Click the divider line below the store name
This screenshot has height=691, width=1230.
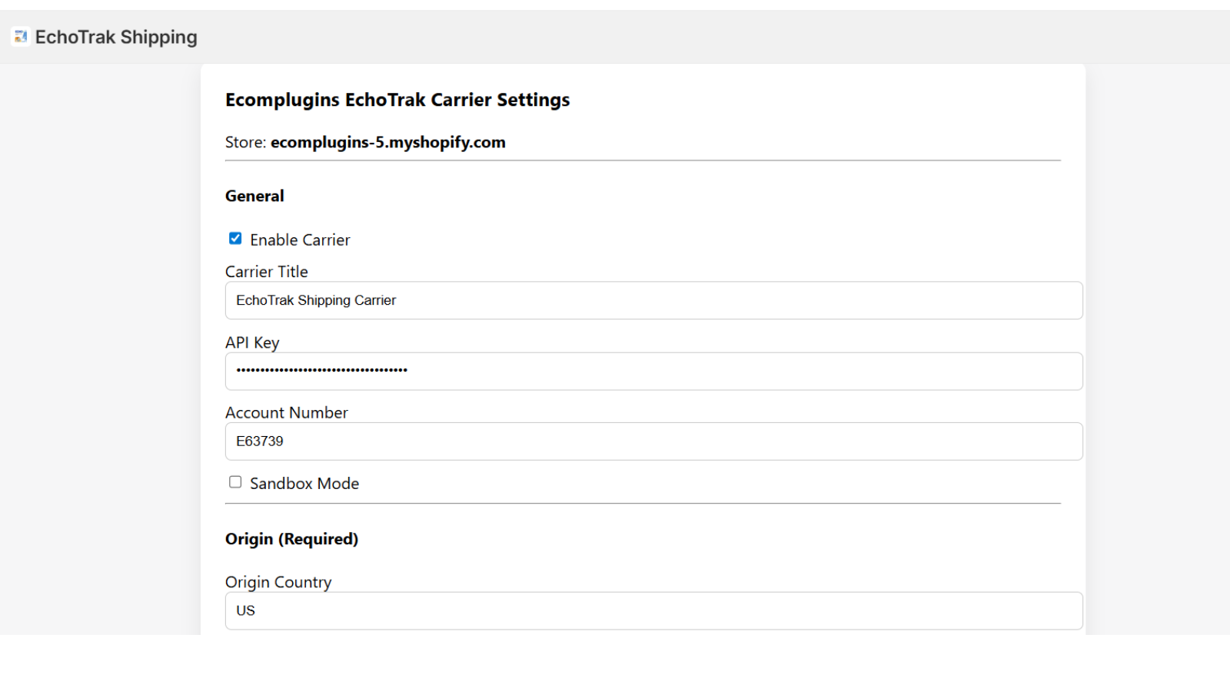coord(643,160)
